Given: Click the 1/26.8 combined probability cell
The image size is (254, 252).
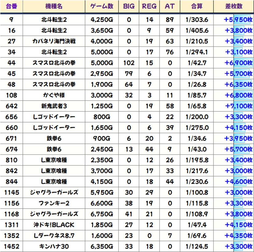Looking at the screenshot, I should tap(197, 84).
